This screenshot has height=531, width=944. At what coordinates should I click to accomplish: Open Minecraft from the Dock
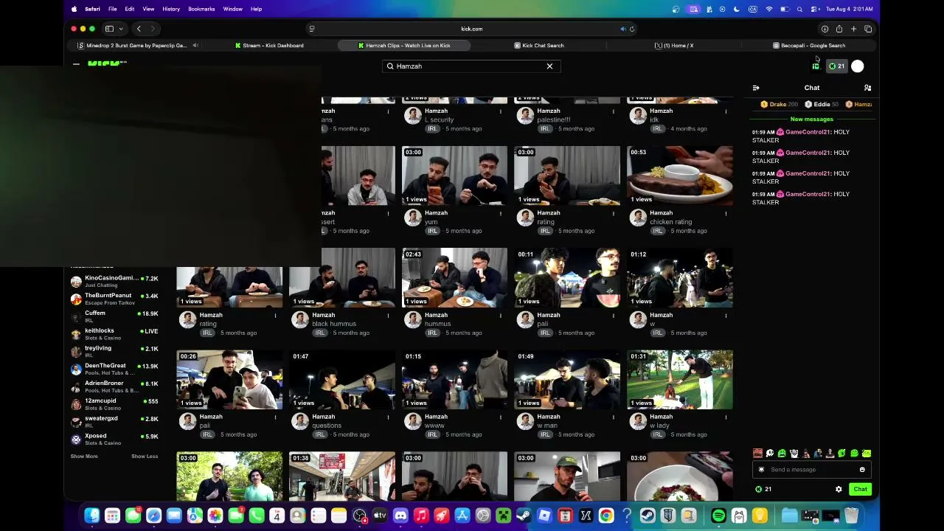pyautogui.click(x=504, y=516)
